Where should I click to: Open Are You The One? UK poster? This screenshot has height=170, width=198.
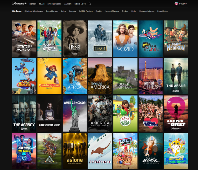(x=24, y=151)
